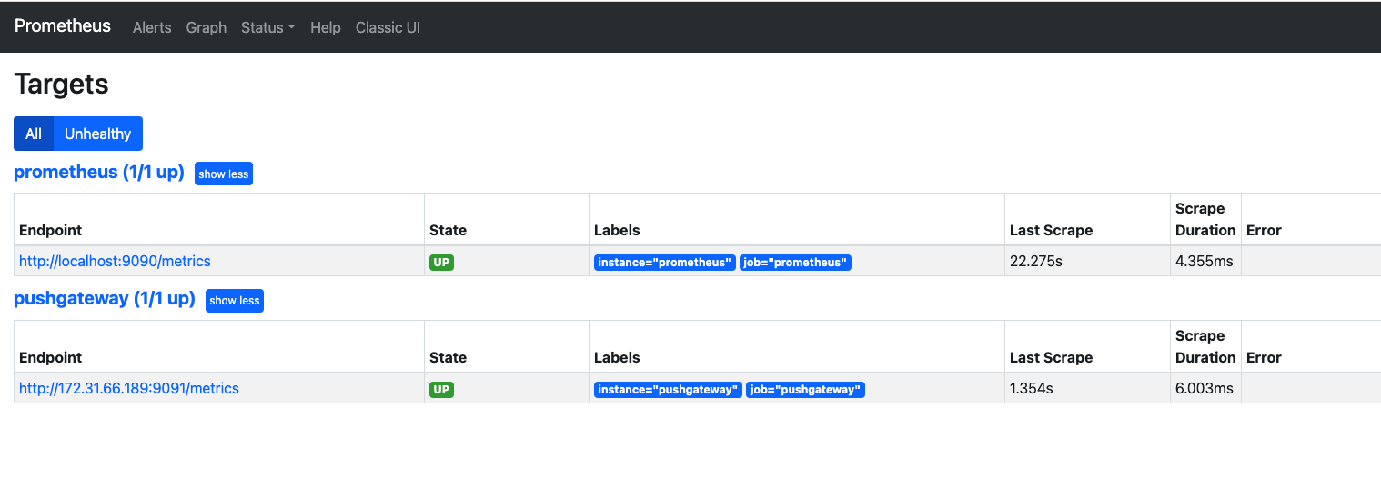Open the Help page
The image size is (1381, 488).
(326, 27)
